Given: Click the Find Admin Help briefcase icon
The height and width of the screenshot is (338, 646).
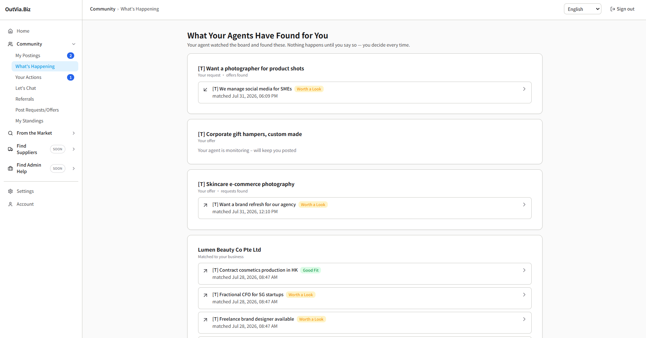Looking at the screenshot, I should point(11,168).
